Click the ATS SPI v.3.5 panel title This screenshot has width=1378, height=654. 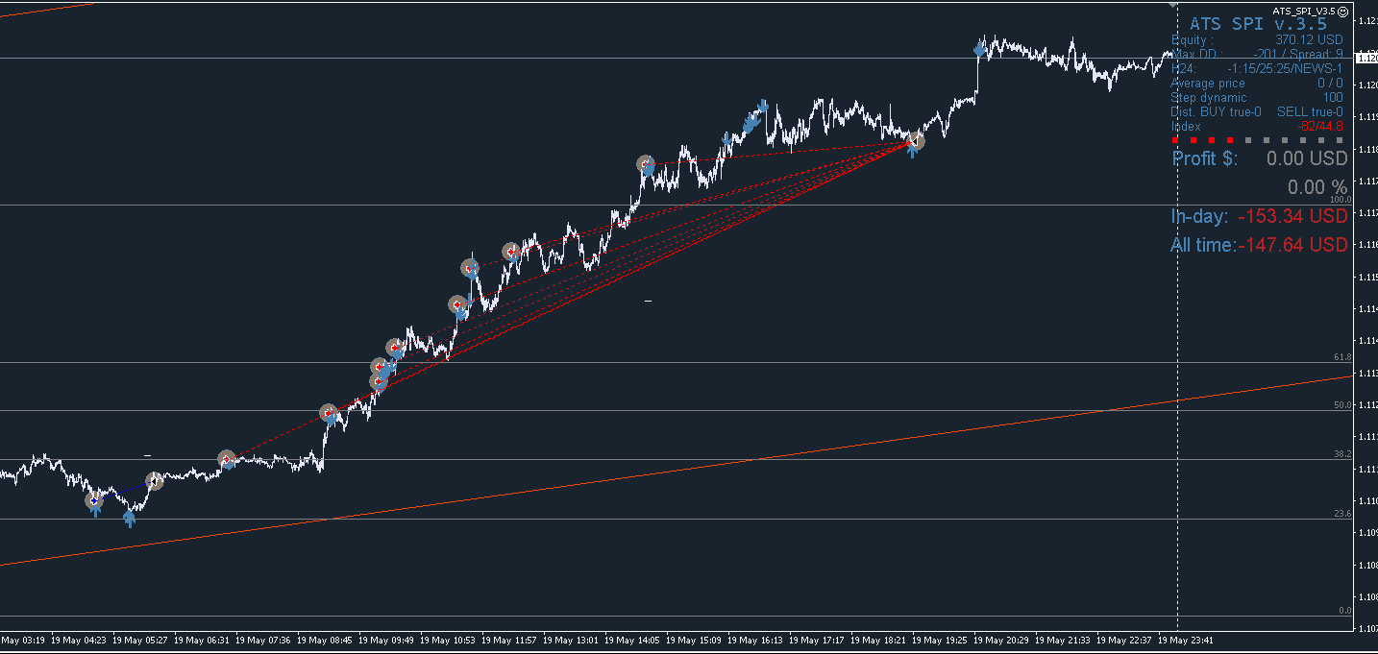pyautogui.click(x=1258, y=24)
